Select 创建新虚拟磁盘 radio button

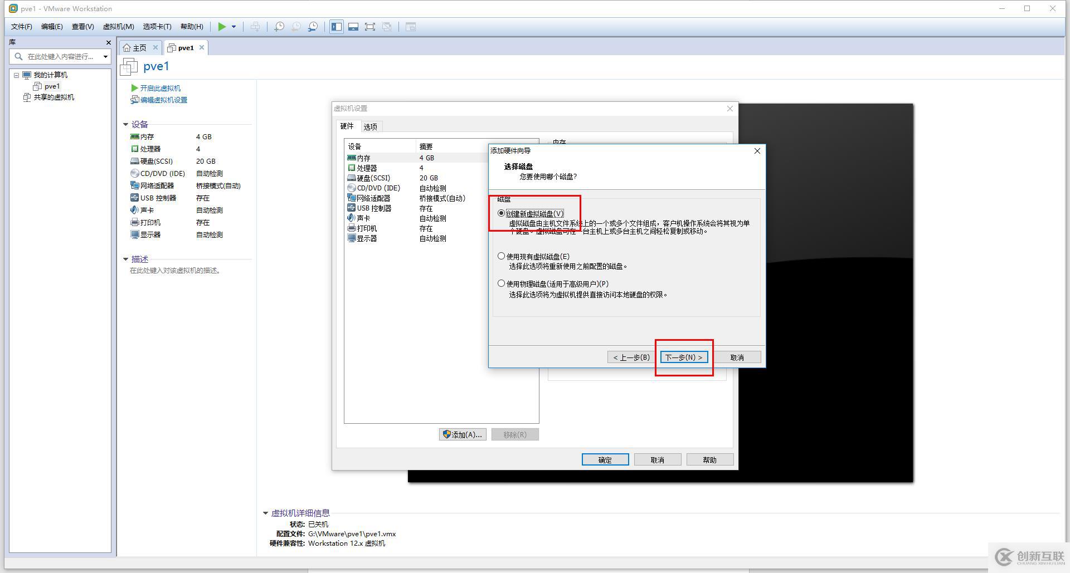click(502, 213)
